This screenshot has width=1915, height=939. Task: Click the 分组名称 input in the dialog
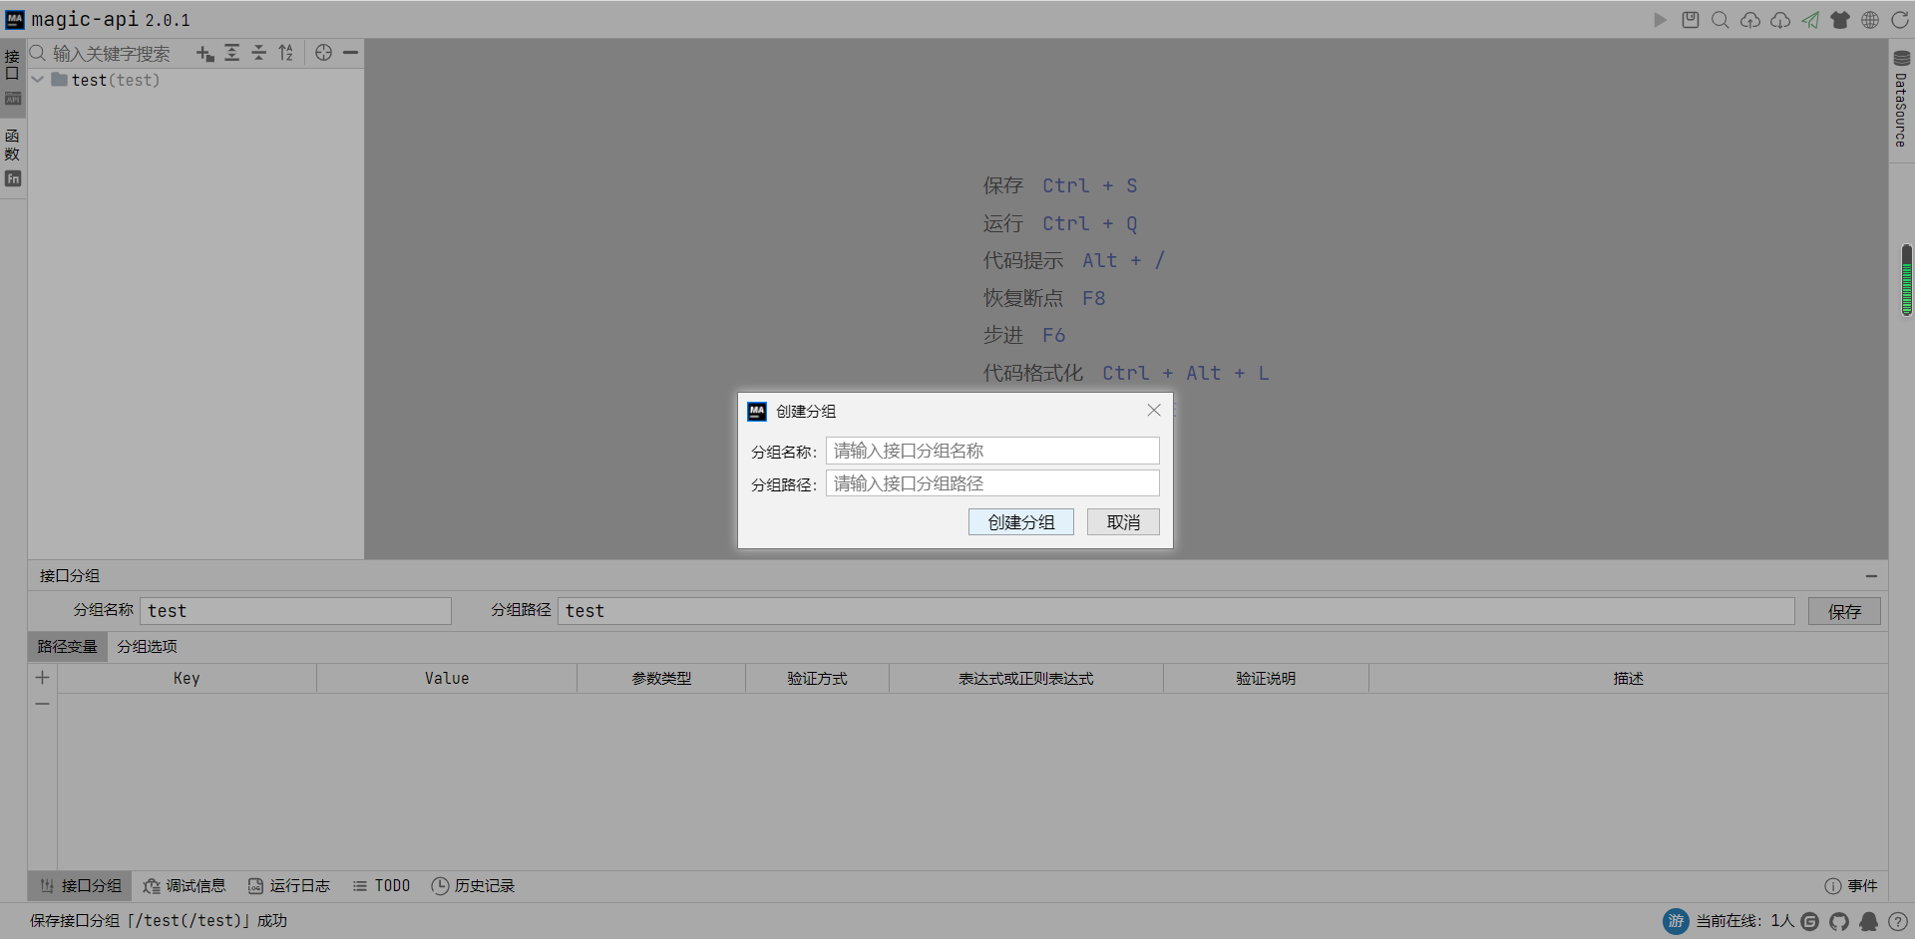pos(991,450)
